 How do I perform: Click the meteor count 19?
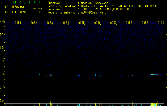point(38,12)
